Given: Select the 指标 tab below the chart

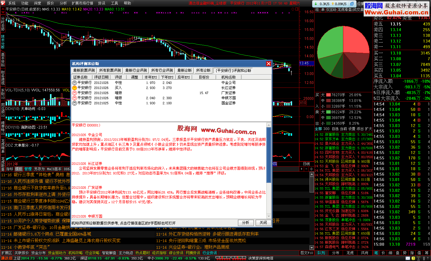Looking at the screenshot, I should point(10,169).
